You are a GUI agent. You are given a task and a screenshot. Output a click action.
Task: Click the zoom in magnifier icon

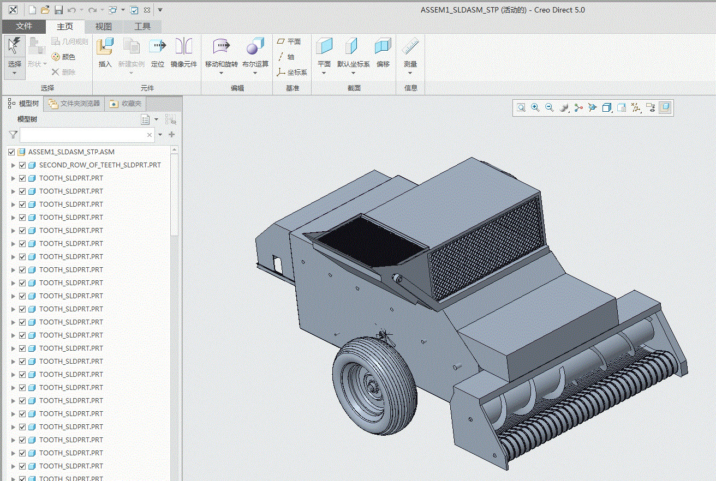click(535, 108)
